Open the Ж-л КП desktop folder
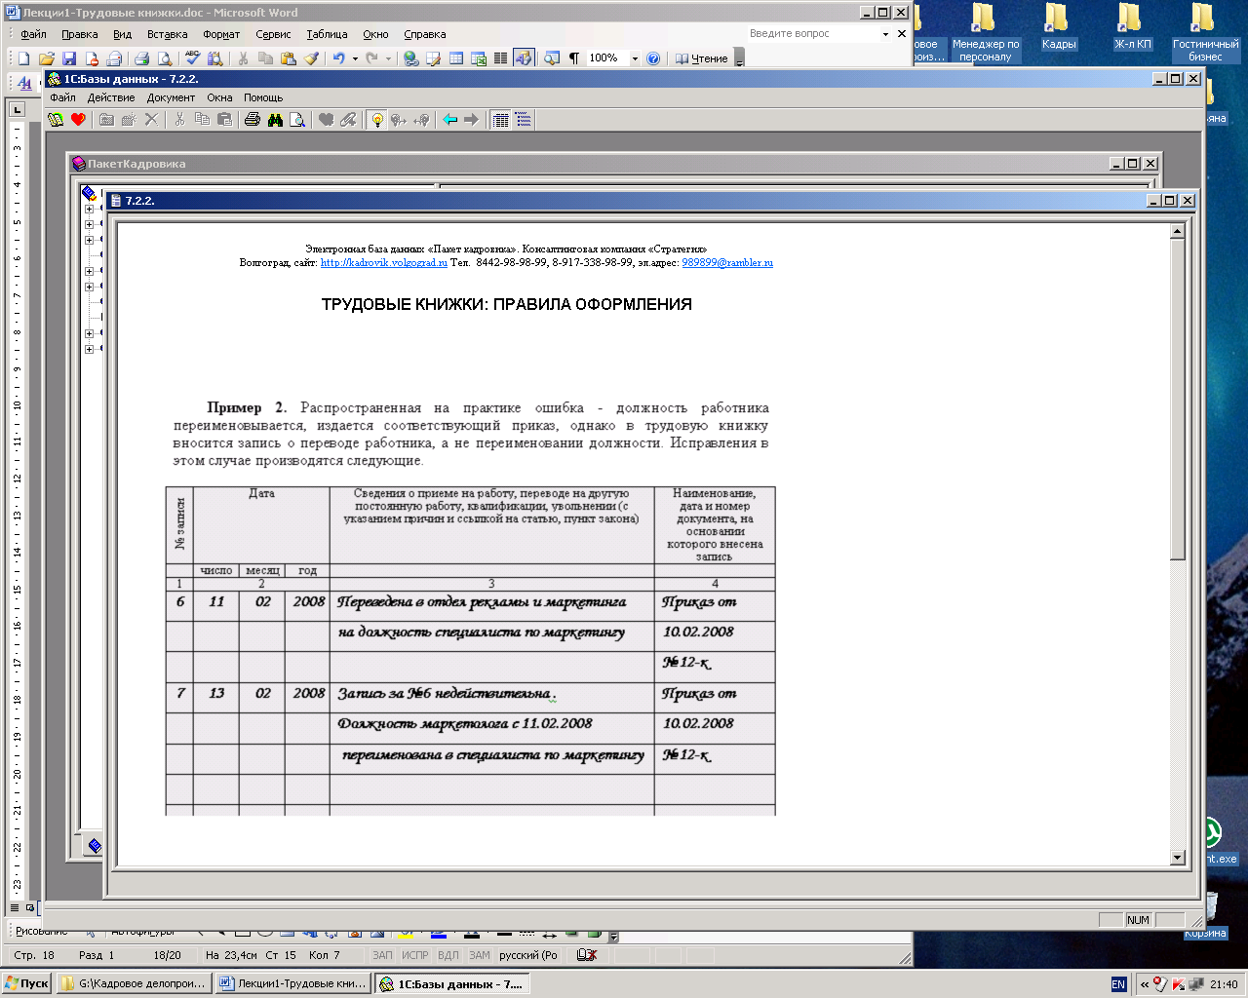 tap(1132, 26)
